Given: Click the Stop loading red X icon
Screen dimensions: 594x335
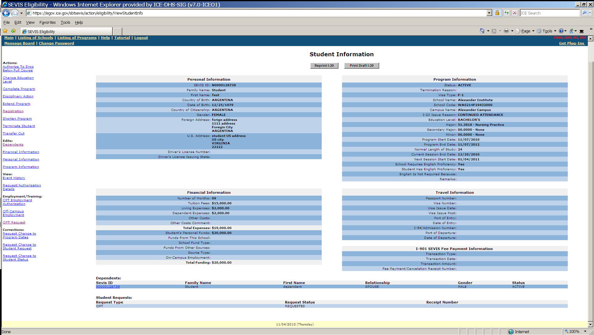Looking at the screenshot, I should coord(515,13).
